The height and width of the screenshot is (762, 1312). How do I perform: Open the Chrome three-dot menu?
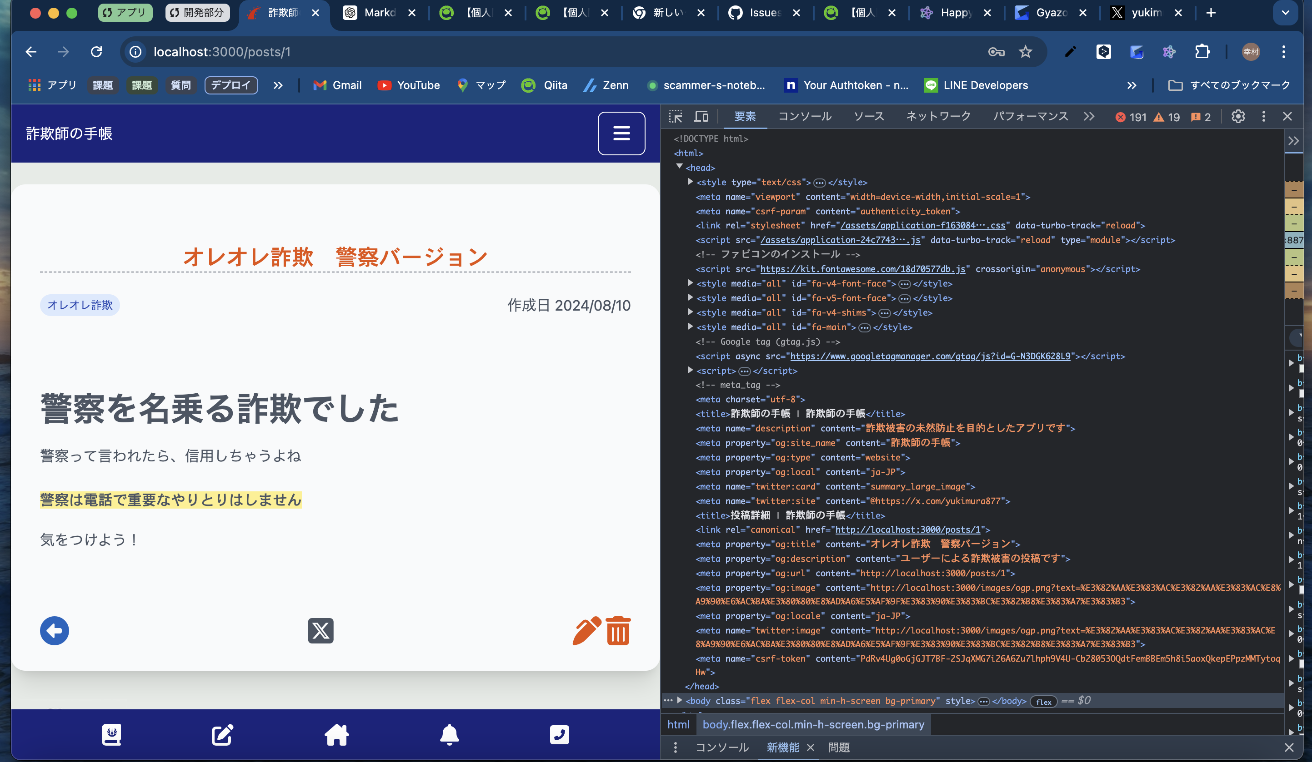(x=1284, y=52)
